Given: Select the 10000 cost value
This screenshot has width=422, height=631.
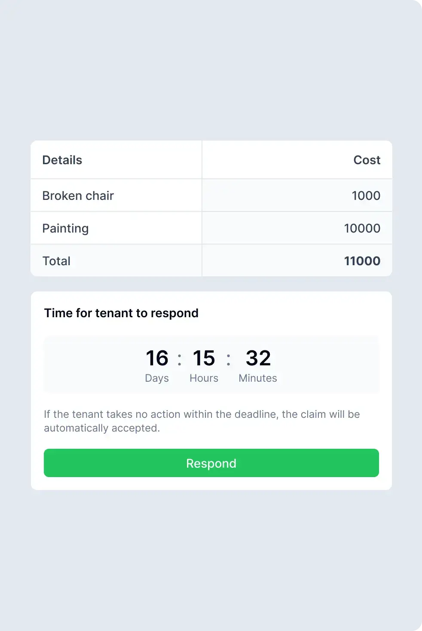Looking at the screenshot, I should pyautogui.click(x=362, y=228).
